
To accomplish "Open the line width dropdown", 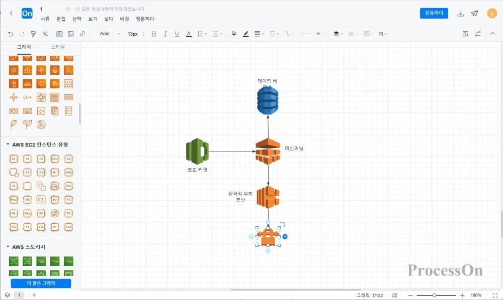I will coord(259,34).
